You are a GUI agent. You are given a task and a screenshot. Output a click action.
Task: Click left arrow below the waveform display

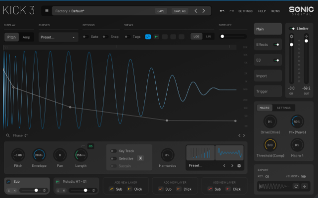239,135
